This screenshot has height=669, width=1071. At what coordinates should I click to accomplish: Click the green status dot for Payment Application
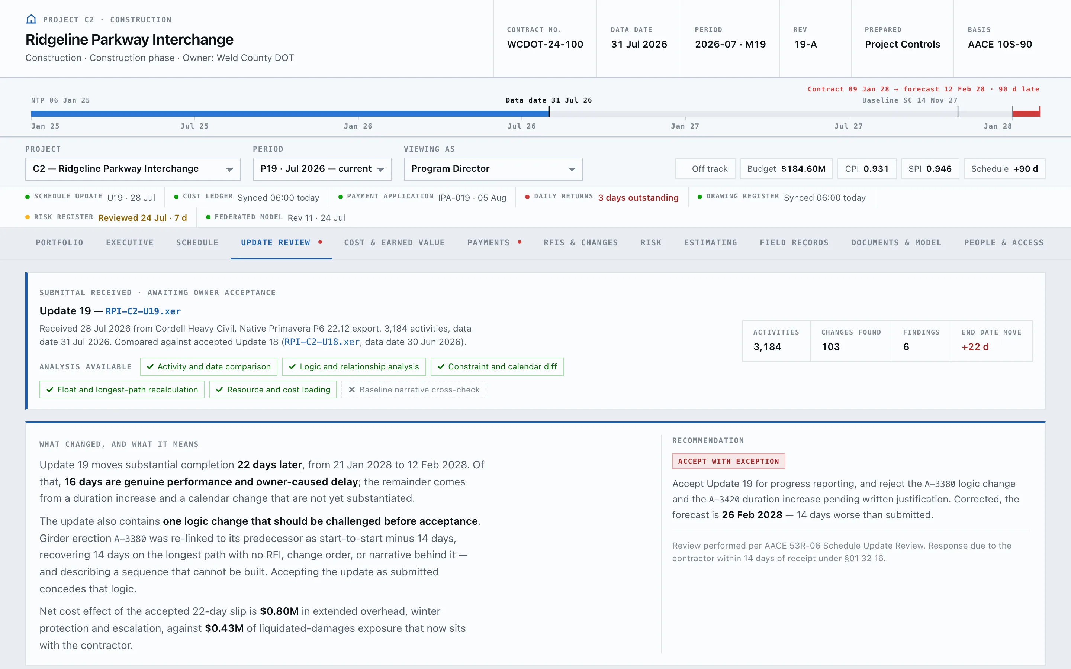tap(340, 197)
